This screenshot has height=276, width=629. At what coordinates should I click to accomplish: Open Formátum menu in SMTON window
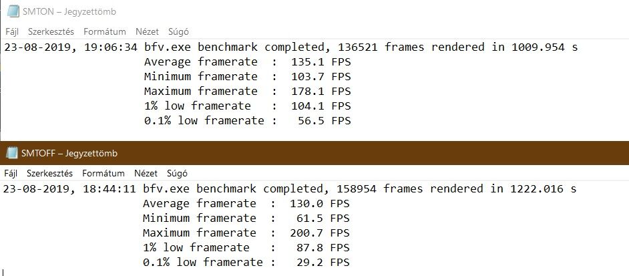pyautogui.click(x=105, y=31)
